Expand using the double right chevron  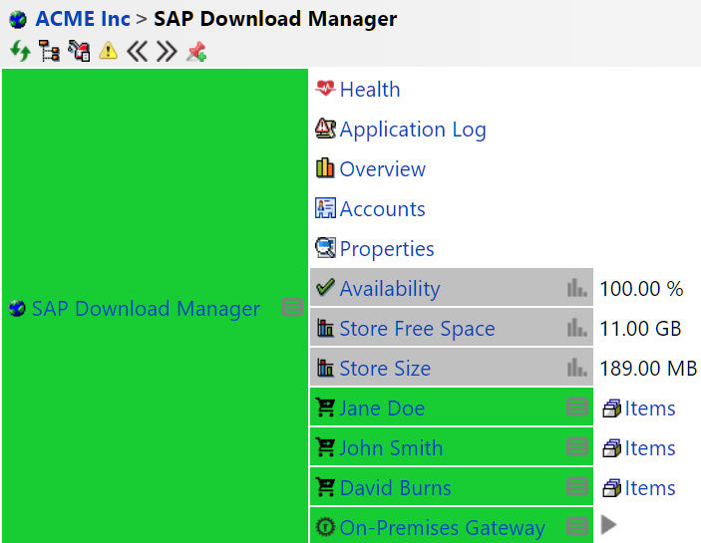click(167, 51)
